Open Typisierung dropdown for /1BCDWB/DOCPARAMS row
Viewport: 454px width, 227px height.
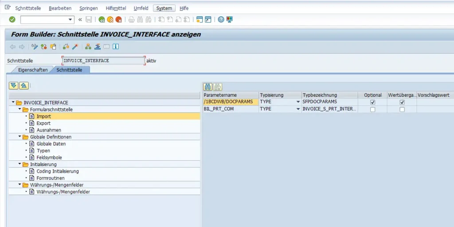(x=298, y=102)
